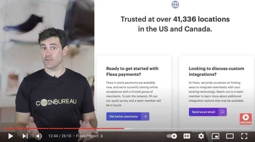Expand the Flaxa Project chapter chevron

pos(102,136)
